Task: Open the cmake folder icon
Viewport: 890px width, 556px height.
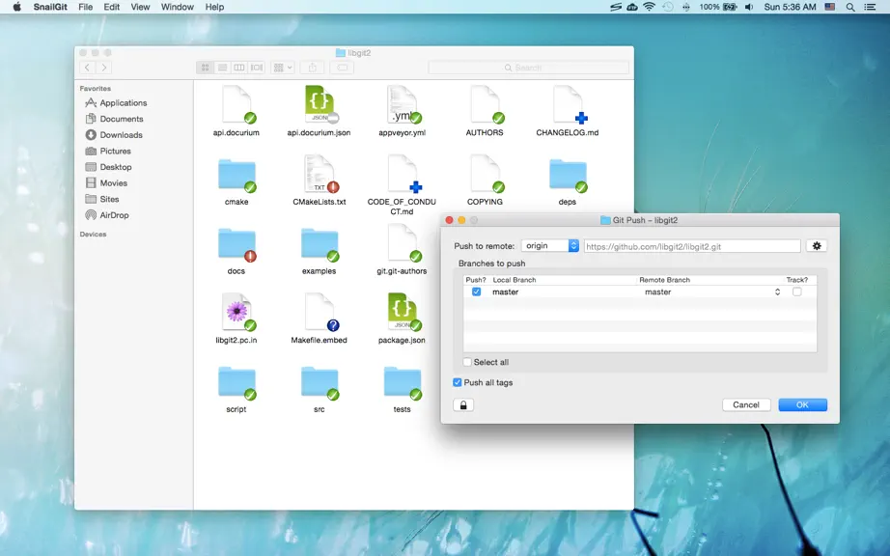Action: (236, 175)
